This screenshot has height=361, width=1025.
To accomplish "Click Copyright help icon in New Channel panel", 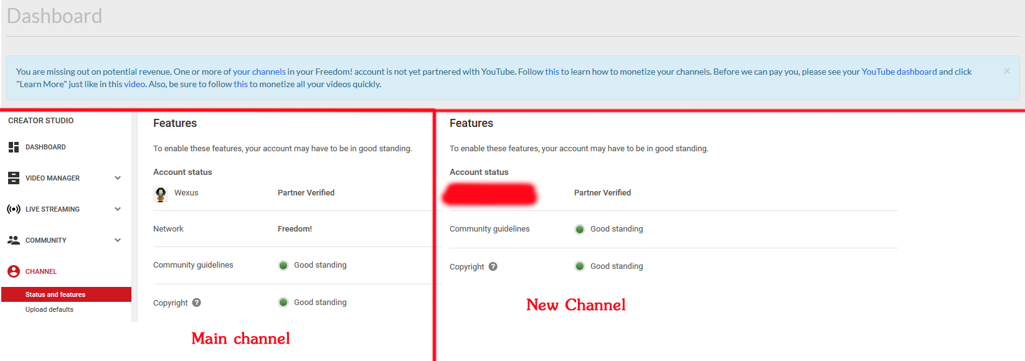I will (493, 266).
